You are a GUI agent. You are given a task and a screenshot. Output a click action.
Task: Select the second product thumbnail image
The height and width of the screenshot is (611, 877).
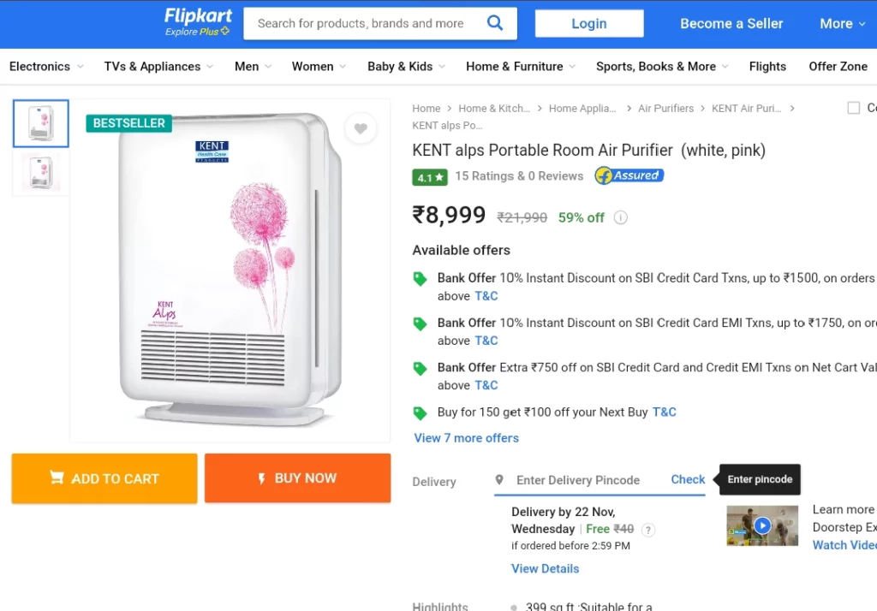[41, 173]
